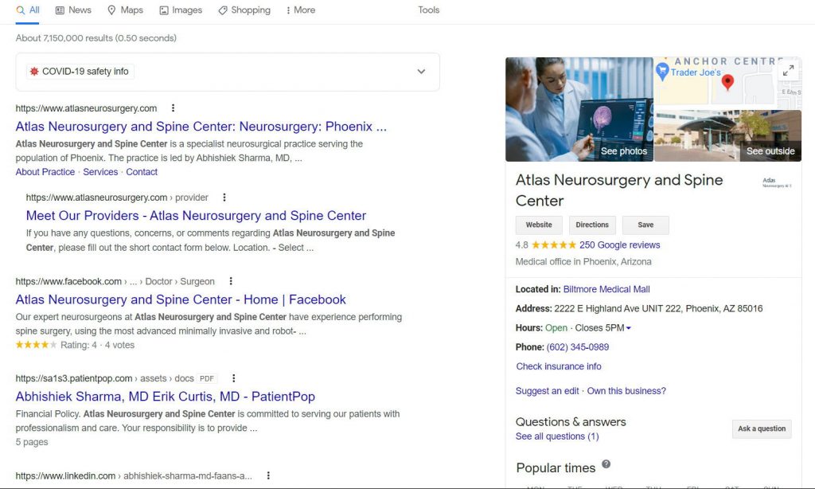Click the PDF label on PatientPop result
This screenshot has width=815, height=489.
pyautogui.click(x=207, y=379)
